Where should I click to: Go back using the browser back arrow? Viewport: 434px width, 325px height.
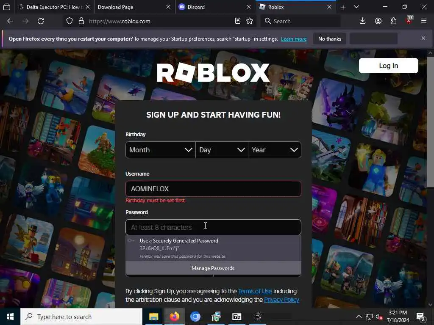pos(10,21)
